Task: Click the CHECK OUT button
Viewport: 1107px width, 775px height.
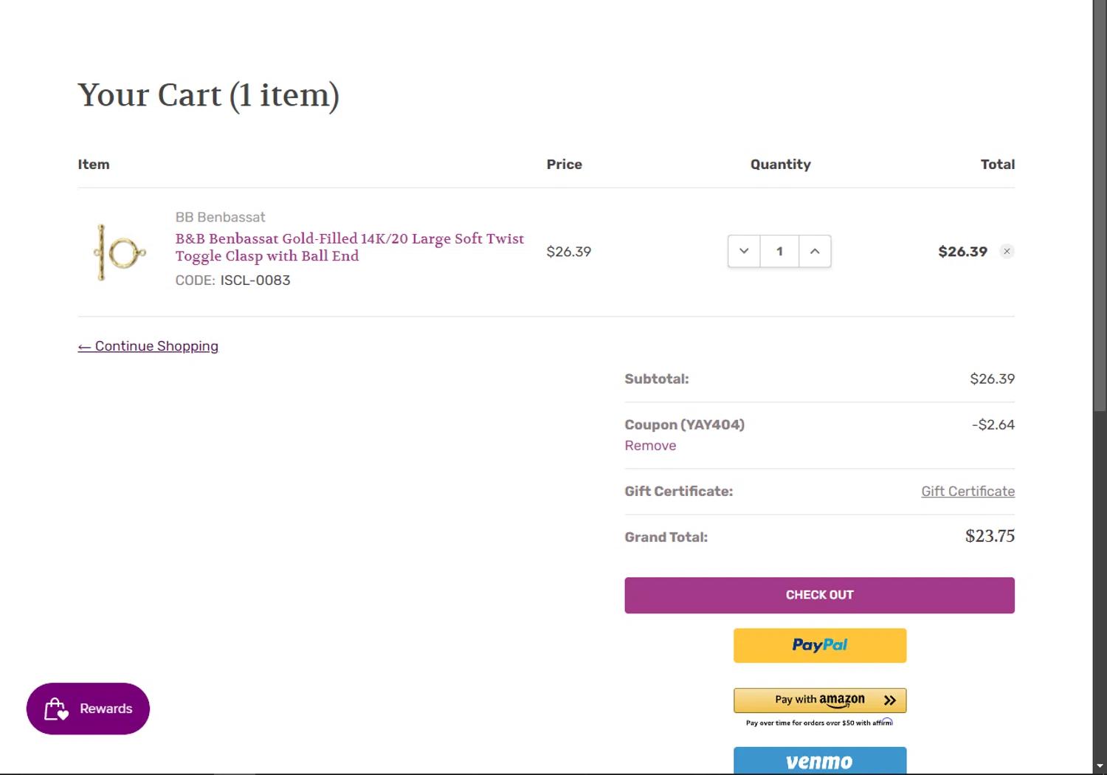Action: [819, 595]
